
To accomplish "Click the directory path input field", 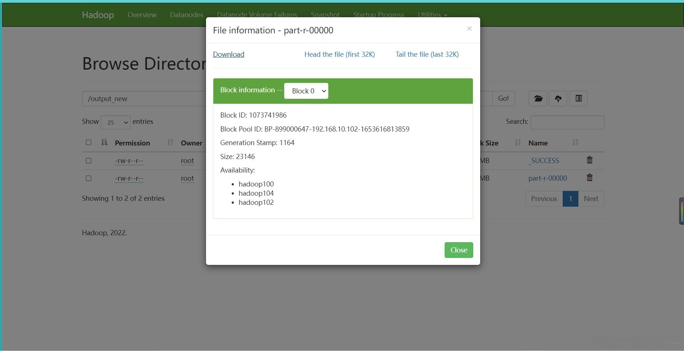I will click(144, 99).
